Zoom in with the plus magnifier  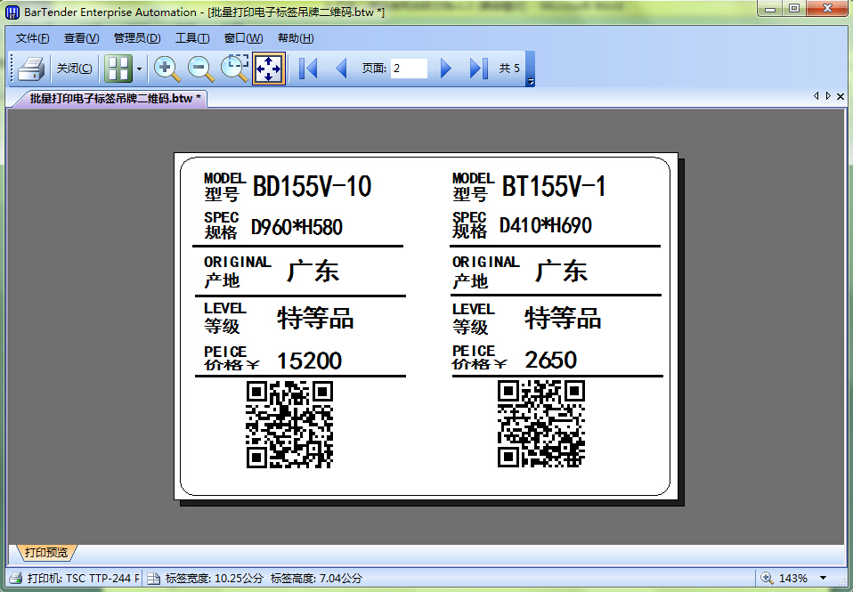pos(167,69)
